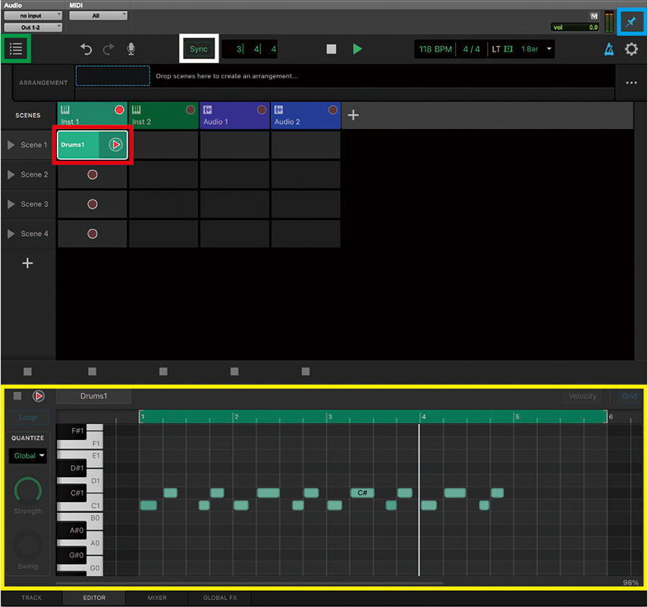Stop Inst 2 track clips square

pyautogui.click(x=163, y=372)
